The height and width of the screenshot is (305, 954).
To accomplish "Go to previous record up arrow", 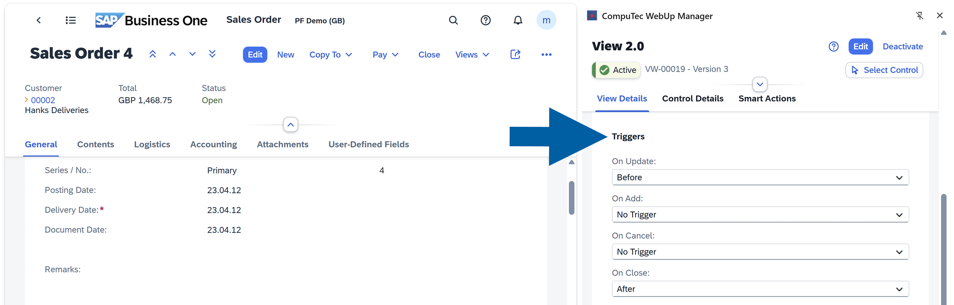I will [x=172, y=54].
